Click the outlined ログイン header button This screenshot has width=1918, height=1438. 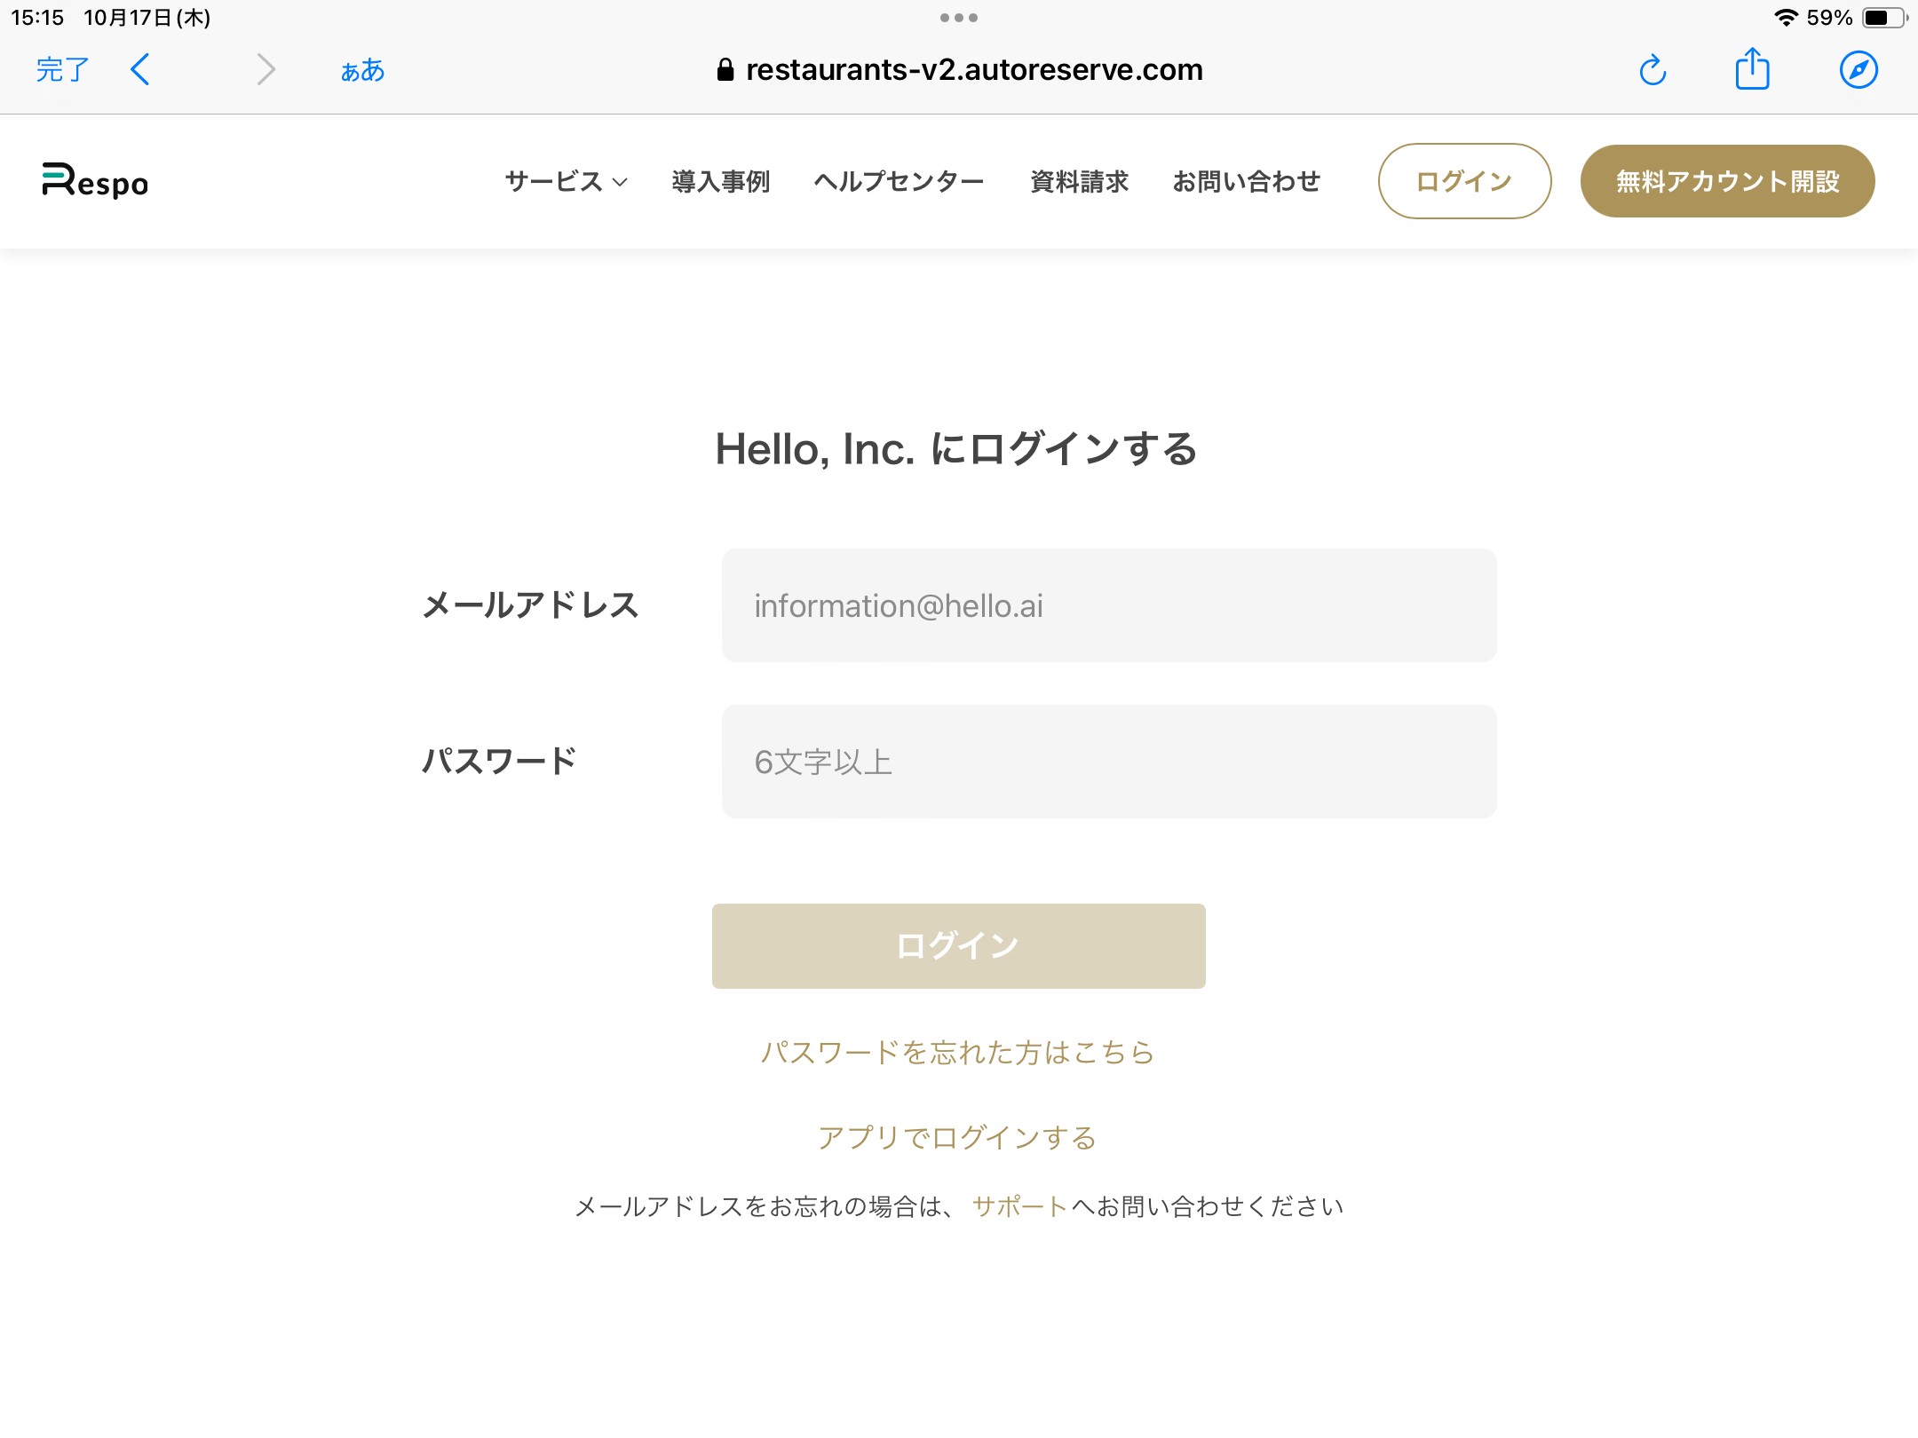pyautogui.click(x=1464, y=181)
